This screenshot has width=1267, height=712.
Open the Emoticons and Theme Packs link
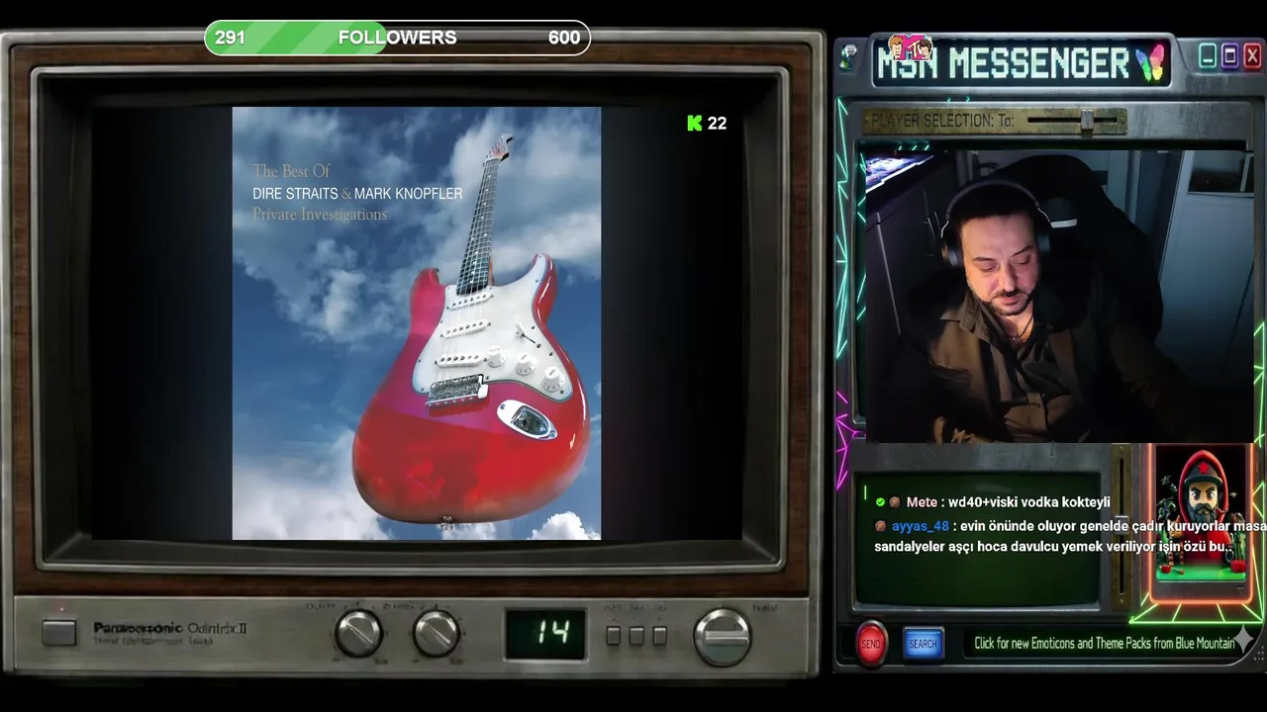point(1104,643)
